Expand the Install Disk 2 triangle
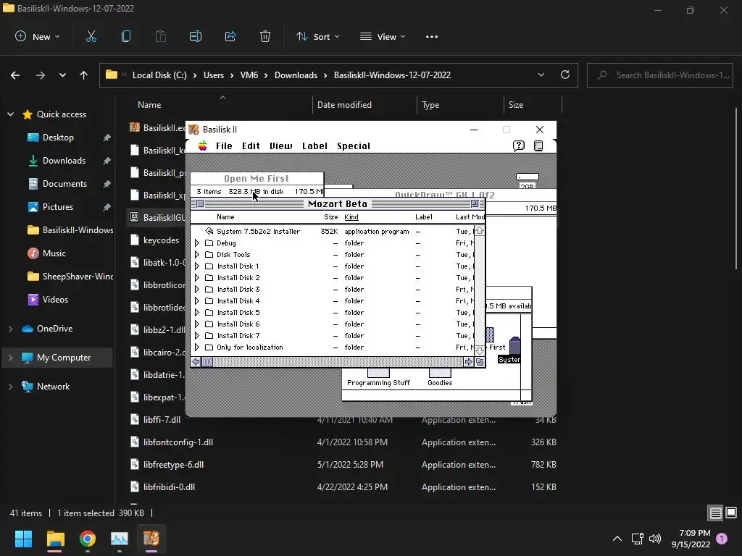 click(x=197, y=277)
